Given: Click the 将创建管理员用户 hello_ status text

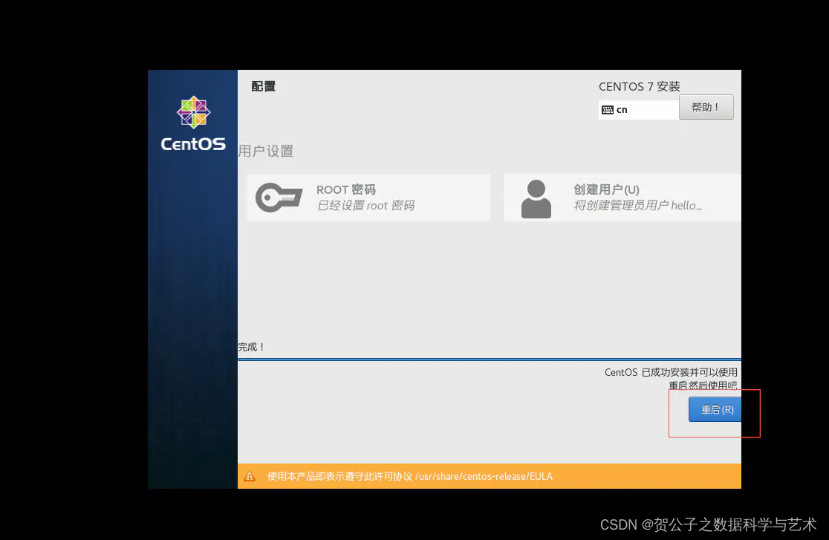Looking at the screenshot, I should 637,205.
